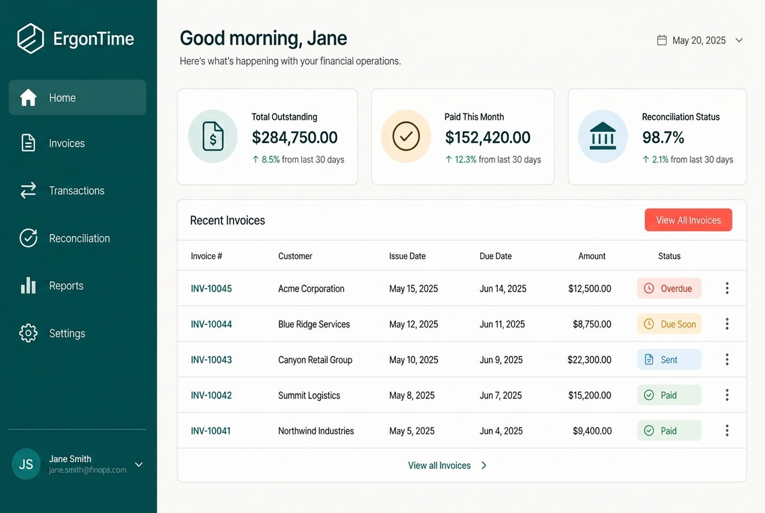Click the Reports bar chart icon
Image resolution: width=765 pixels, height=513 pixels.
click(x=28, y=286)
